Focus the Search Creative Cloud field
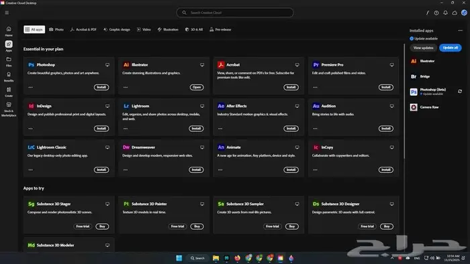Viewport: 470px width, 264px height. pos(235,13)
